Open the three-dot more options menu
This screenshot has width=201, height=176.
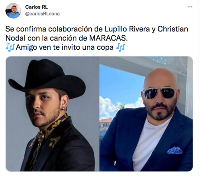(190, 7)
